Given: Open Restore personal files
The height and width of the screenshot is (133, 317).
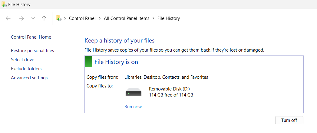Looking at the screenshot, I should pyautogui.click(x=32, y=51).
